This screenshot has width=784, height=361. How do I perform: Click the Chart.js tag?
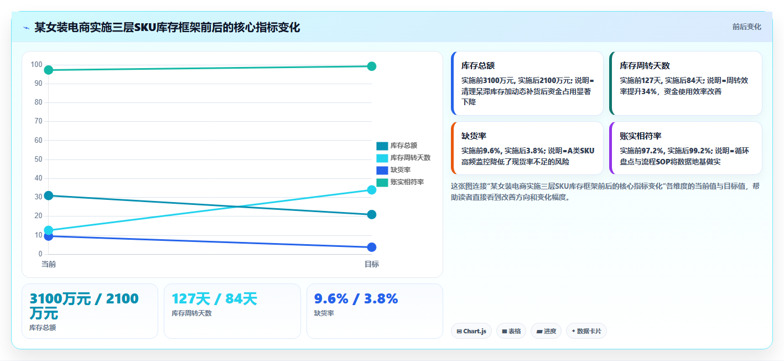click(471, 331)
